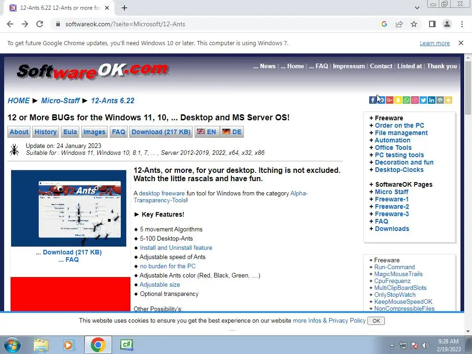This screenshot has width=472, height=354.
Task: Open Alpha-Transparency-Tools category link
Action: [221, 197]
